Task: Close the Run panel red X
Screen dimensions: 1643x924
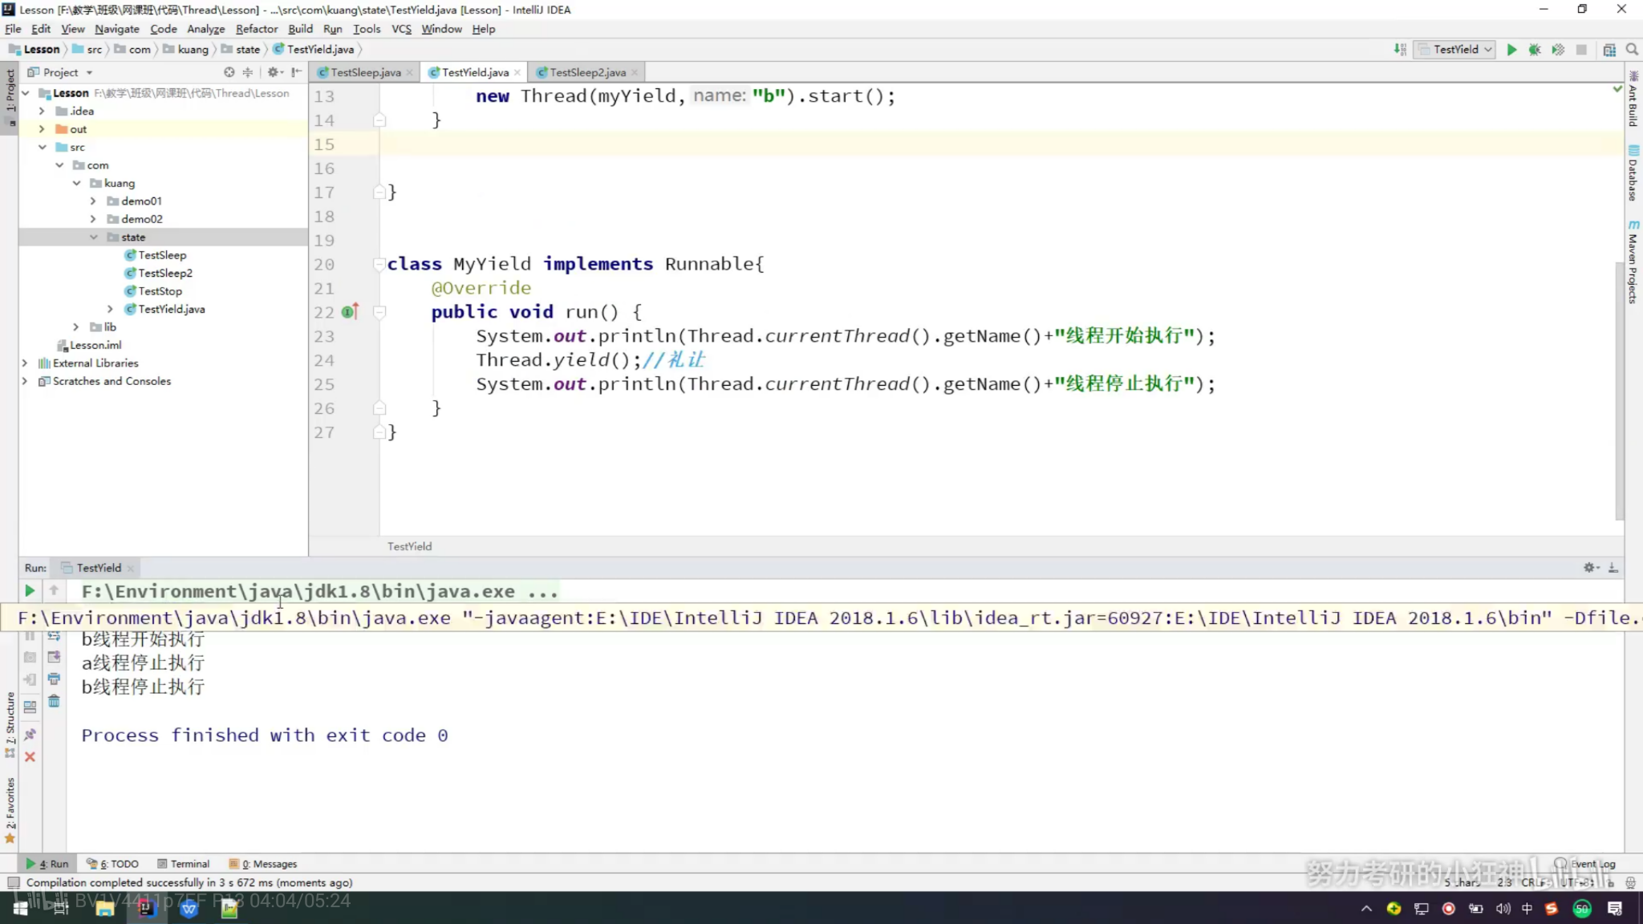Action: tap(30, 757)
